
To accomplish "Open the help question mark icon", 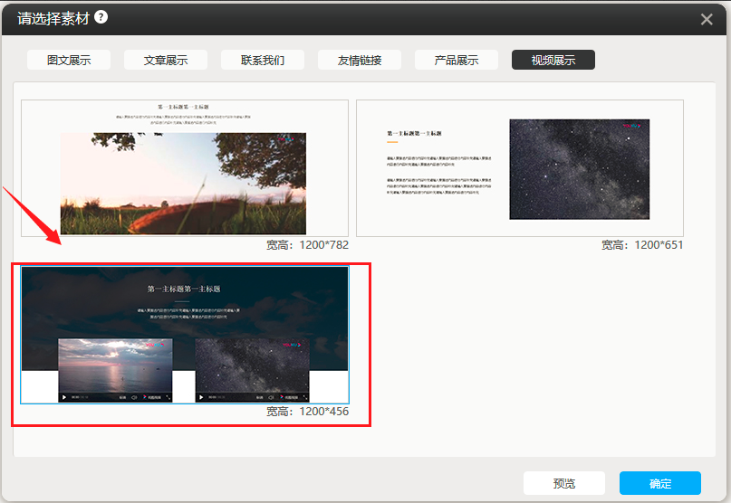I will pyautogui.click(x=101, y=17).
